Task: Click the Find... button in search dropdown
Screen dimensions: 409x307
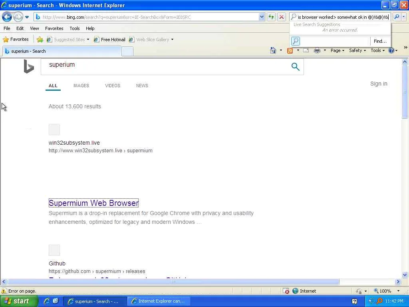Action: pos(380,41)
